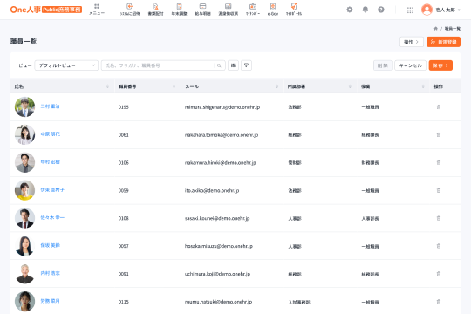Screen dimensions: 471x314
Task: Sort by the メール column arrows
Action: (277, 86)
